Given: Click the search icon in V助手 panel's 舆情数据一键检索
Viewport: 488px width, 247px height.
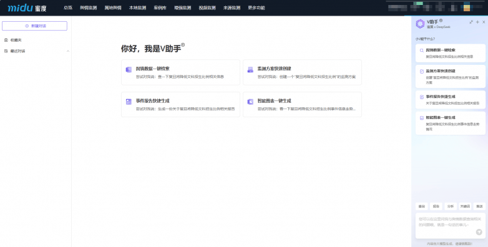Looking at the screenshot, I should coord(422,50).
